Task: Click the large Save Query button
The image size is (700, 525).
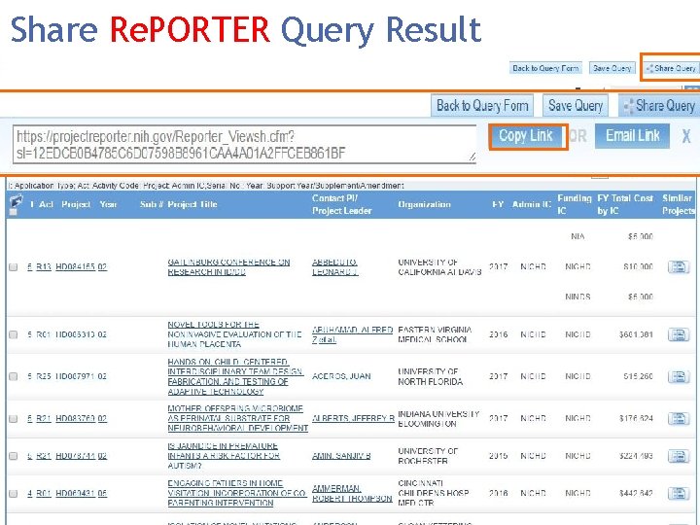Action: pyautogui.click(x=576, y=106)
